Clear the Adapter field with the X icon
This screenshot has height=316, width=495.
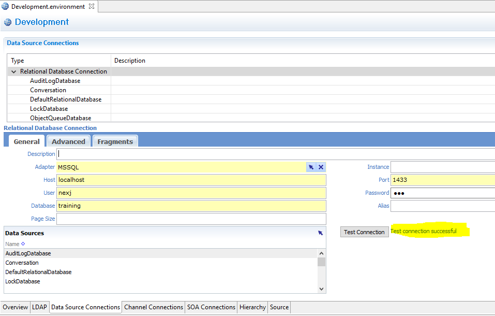pyautogui.click(x=321, y=167)
